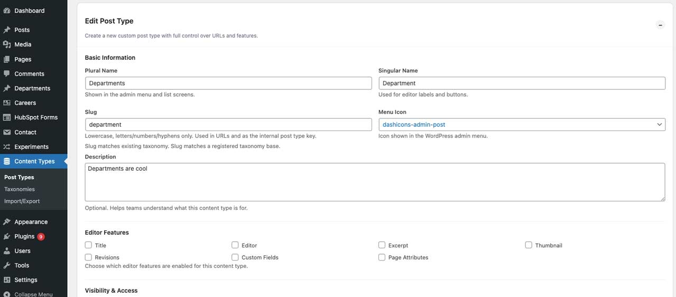Click the Visibility & Access heading

(111, 291)
